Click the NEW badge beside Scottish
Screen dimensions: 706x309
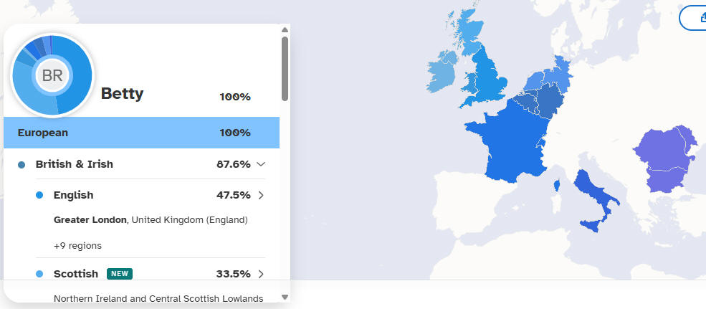[120, 274]
